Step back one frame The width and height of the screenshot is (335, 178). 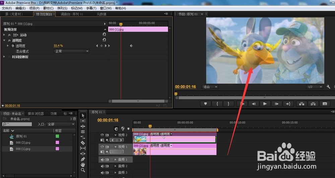click(x=254, y=104)
